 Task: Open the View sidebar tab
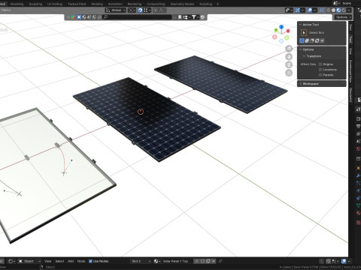coord(350,52)
